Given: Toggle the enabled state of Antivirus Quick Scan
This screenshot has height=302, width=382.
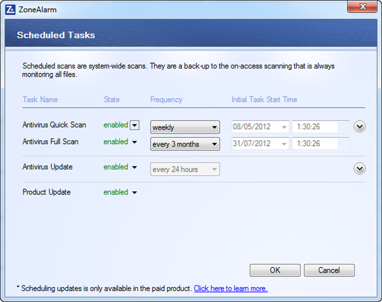Looking at the screenshot, I should pyautogui.click(x=116, y=125).
